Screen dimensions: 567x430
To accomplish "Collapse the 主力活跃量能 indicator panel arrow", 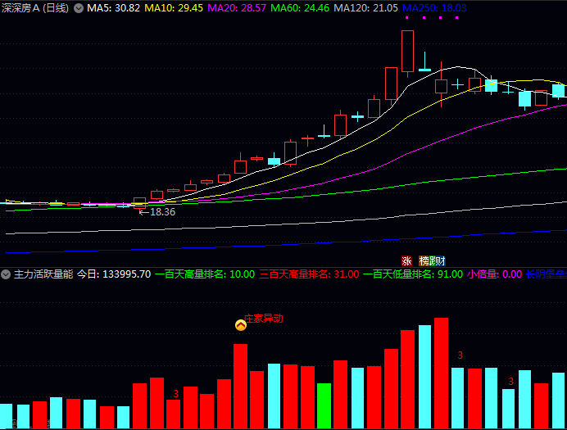I will coord(6,274).
